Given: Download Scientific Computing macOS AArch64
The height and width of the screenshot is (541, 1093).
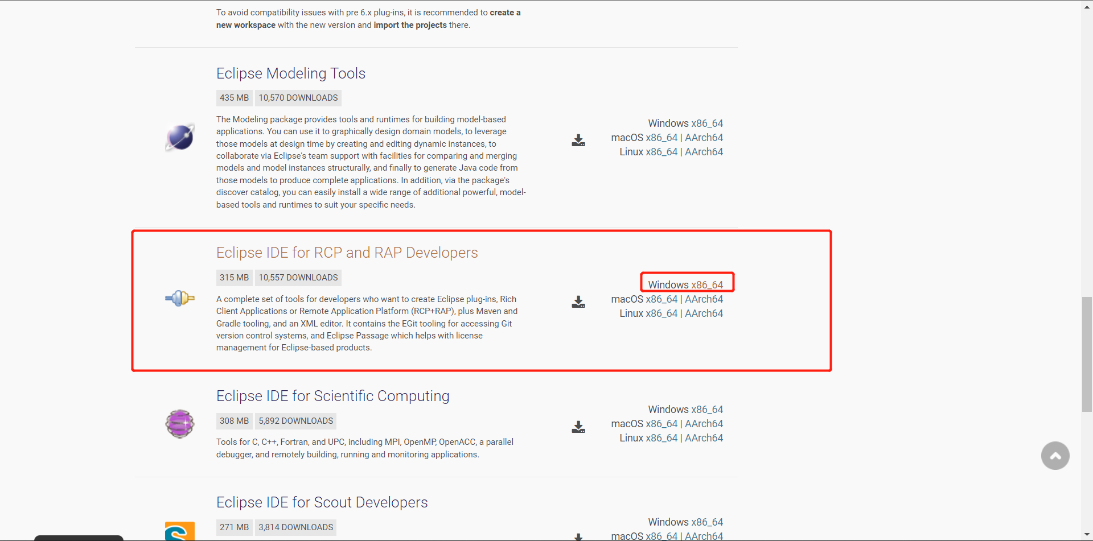Looking at the screenshot, I should (x=704, y=424).
